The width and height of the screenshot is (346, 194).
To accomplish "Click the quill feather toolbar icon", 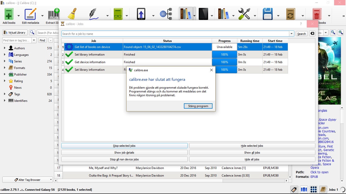I will [x=94, y=14].
